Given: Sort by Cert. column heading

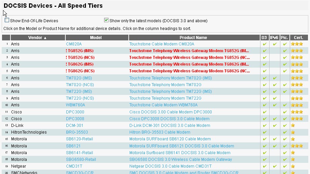Looking at the screenshot, I should coord(299,37).
